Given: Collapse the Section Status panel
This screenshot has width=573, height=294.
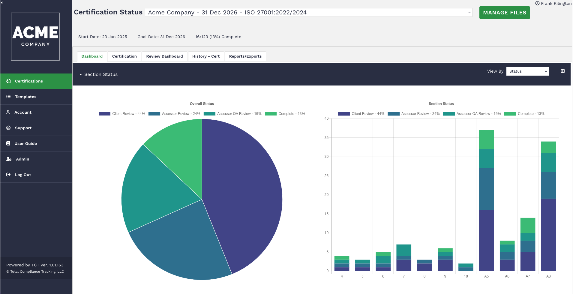Looking at the screenshot, I should coord(98,74).
